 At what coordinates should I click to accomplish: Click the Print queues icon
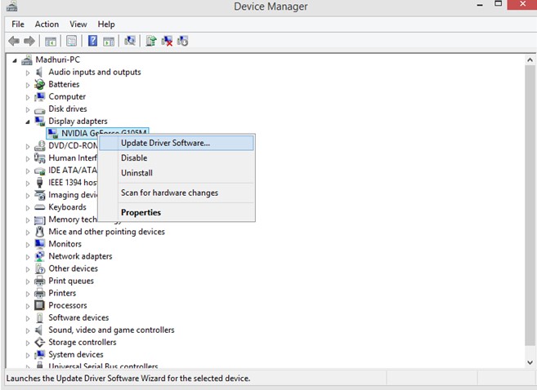click(x=40, y=281)
